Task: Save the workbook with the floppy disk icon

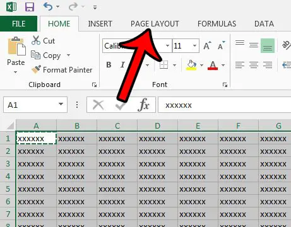Action: (x=30, y=7)
